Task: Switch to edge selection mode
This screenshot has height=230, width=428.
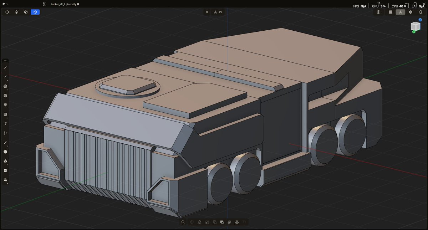Action: (16, 12)
